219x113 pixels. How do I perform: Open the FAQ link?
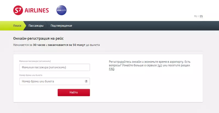pos(112,69)
